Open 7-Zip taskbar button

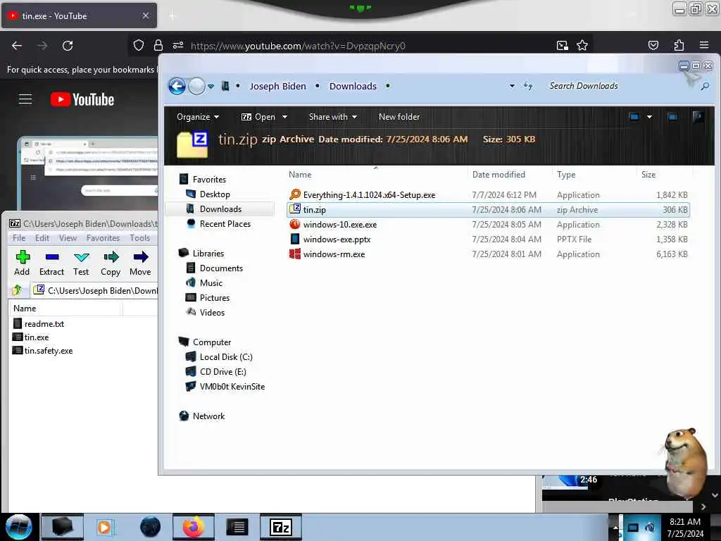coord(281,527)
